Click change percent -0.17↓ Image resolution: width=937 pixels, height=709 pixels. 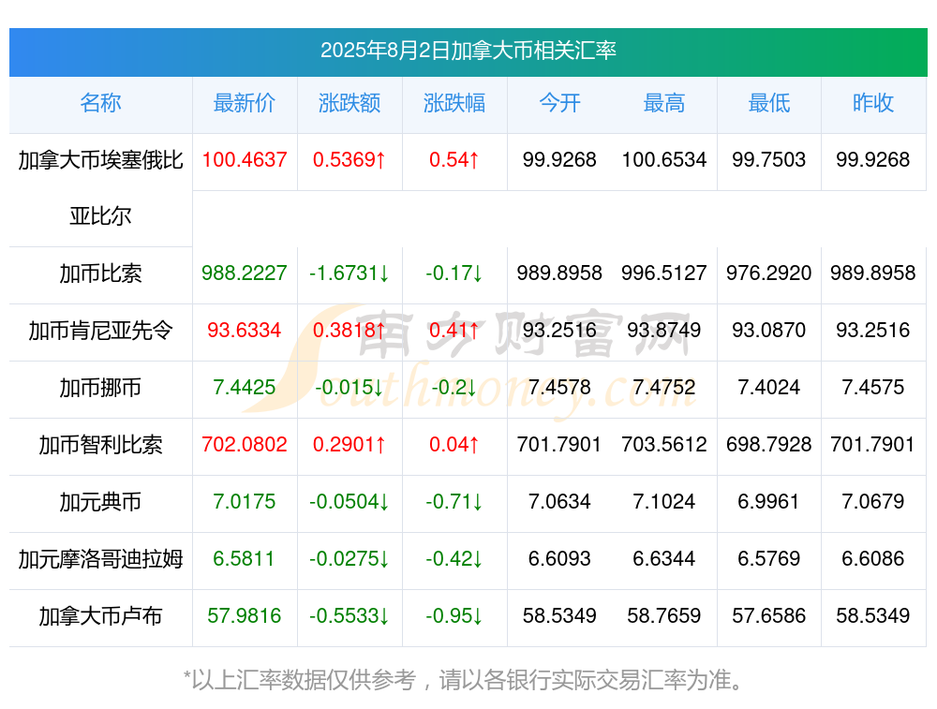(x=454, y=273)
